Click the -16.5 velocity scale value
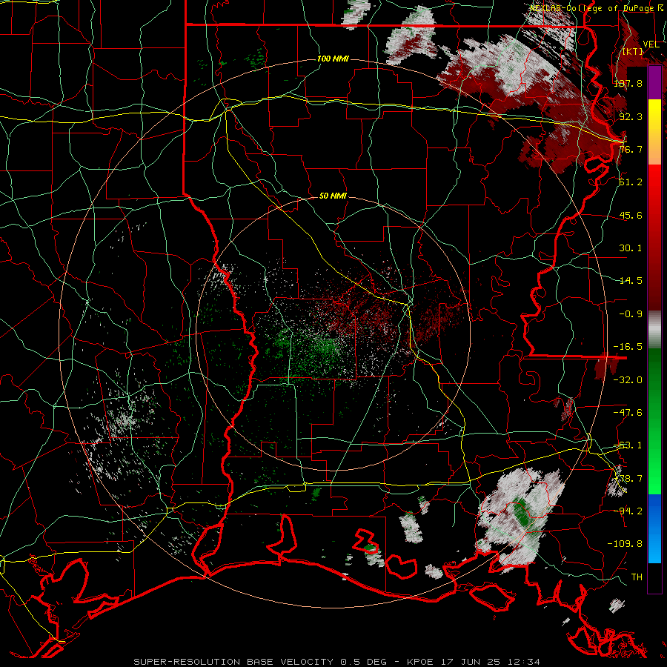667x667 pixels. [x=628, y=347]
